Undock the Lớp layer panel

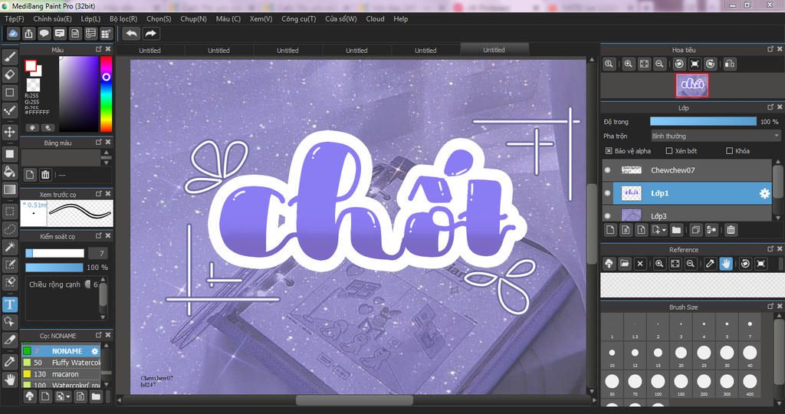pos(770,107)
